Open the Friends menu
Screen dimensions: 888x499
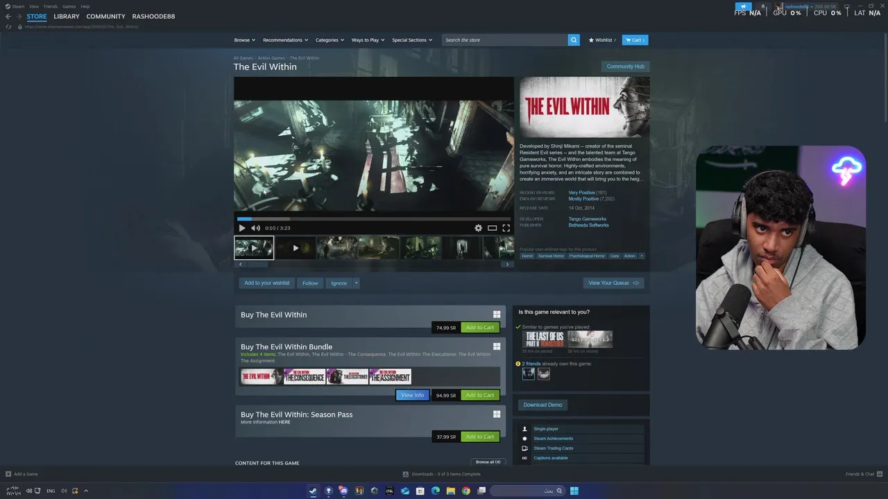click(51, 6)
